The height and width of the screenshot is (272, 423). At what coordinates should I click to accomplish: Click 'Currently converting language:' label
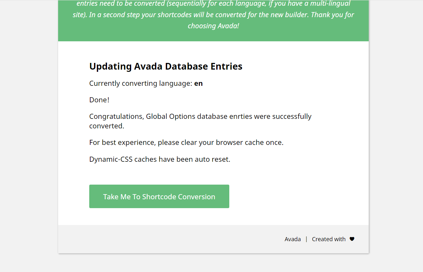click(x=141, y=83)
